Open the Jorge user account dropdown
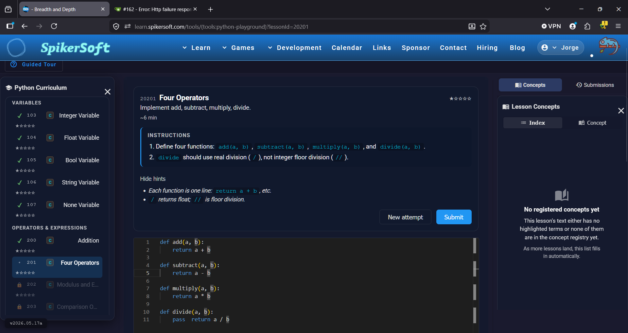 560,48
